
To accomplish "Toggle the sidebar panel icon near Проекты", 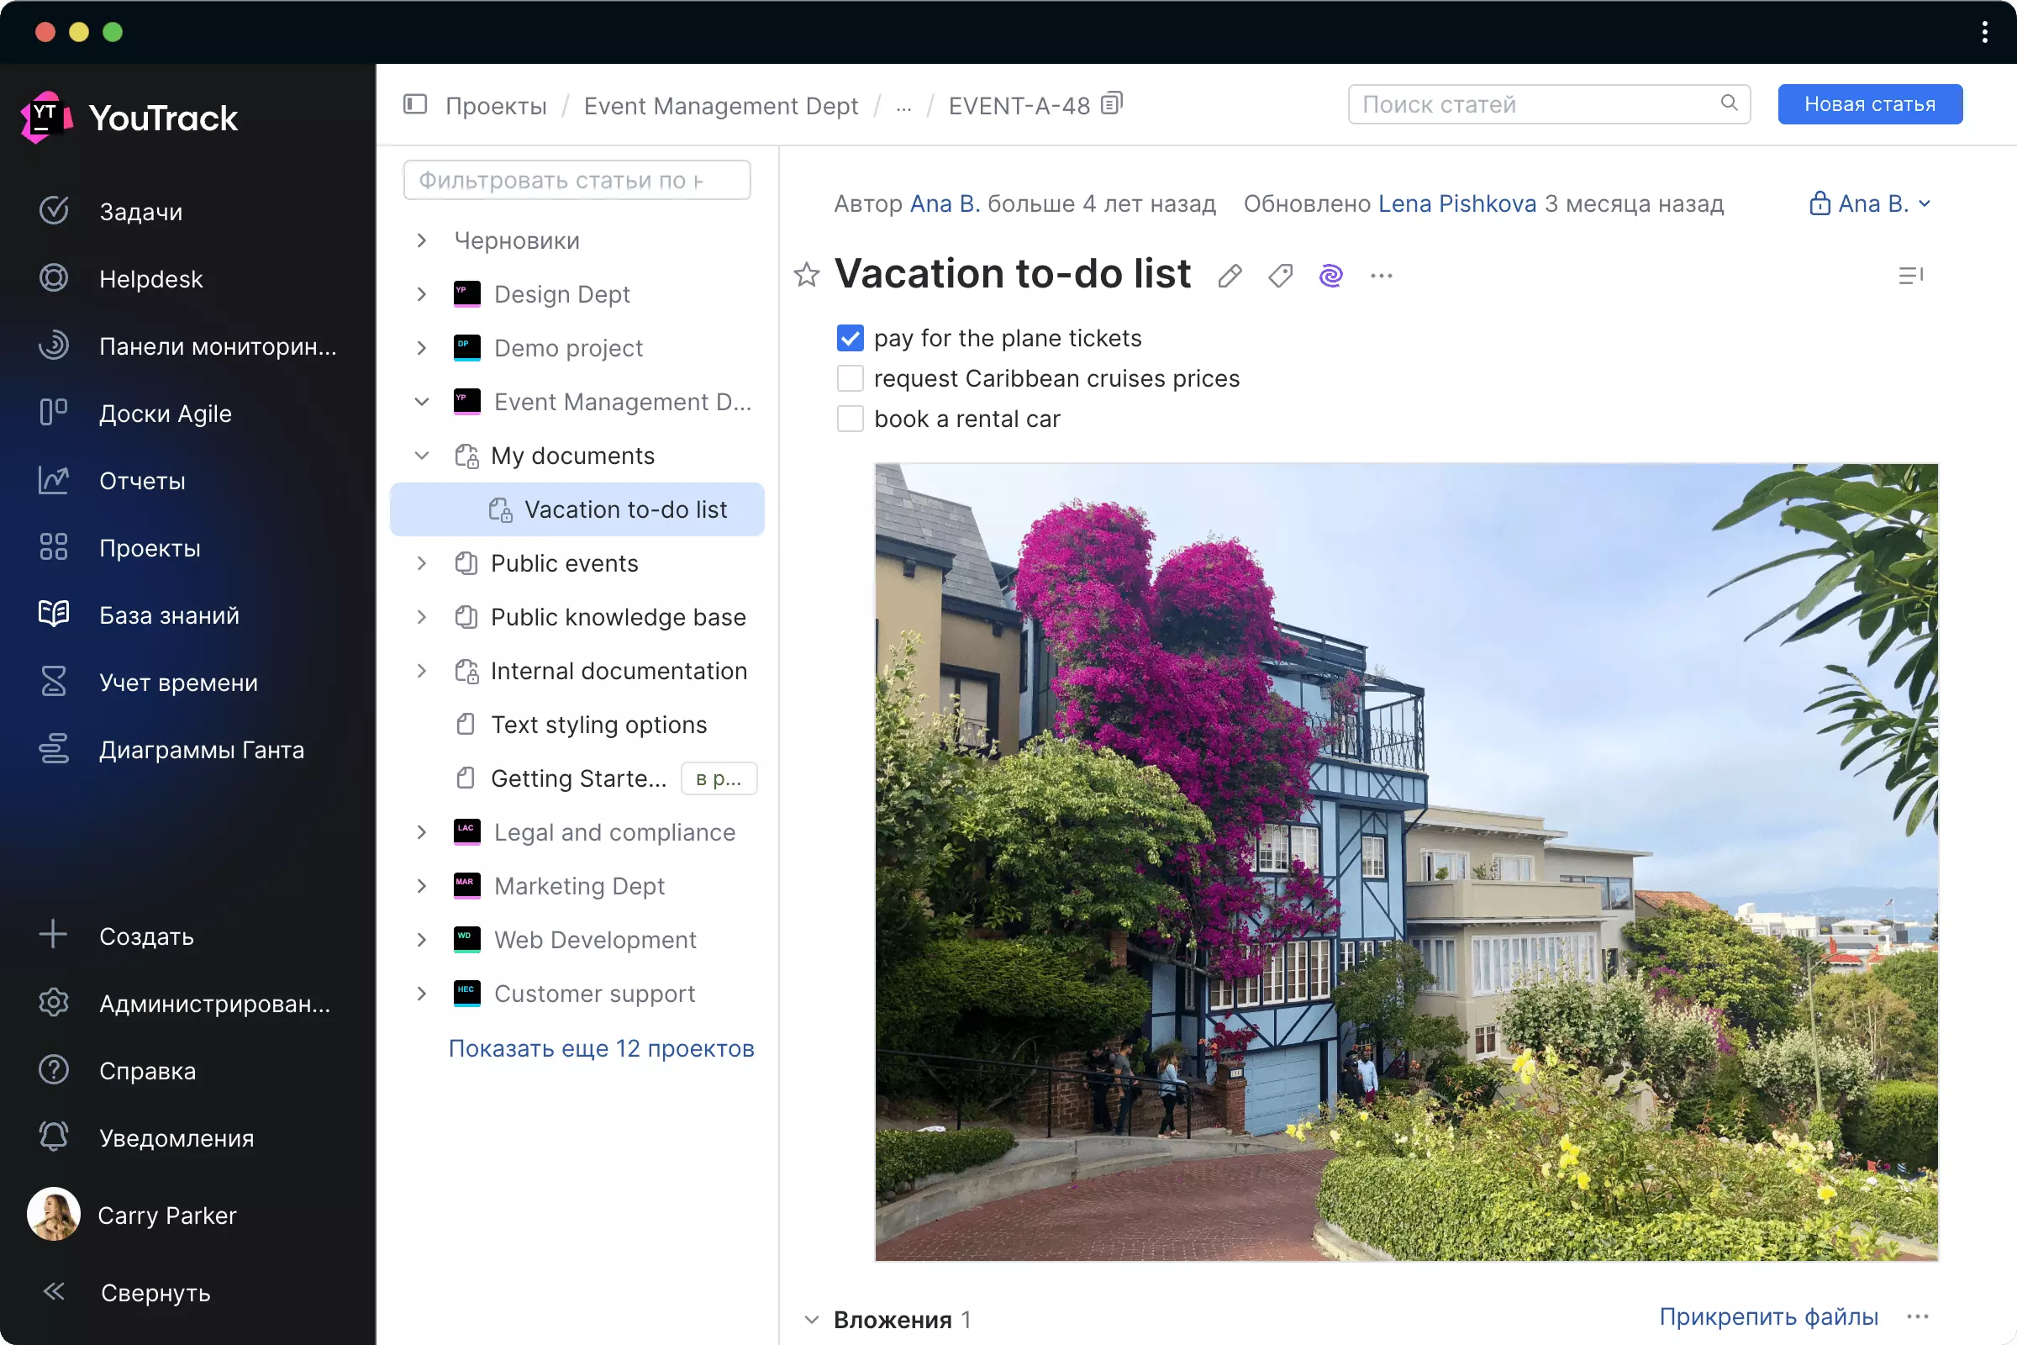I will (415, 104).
